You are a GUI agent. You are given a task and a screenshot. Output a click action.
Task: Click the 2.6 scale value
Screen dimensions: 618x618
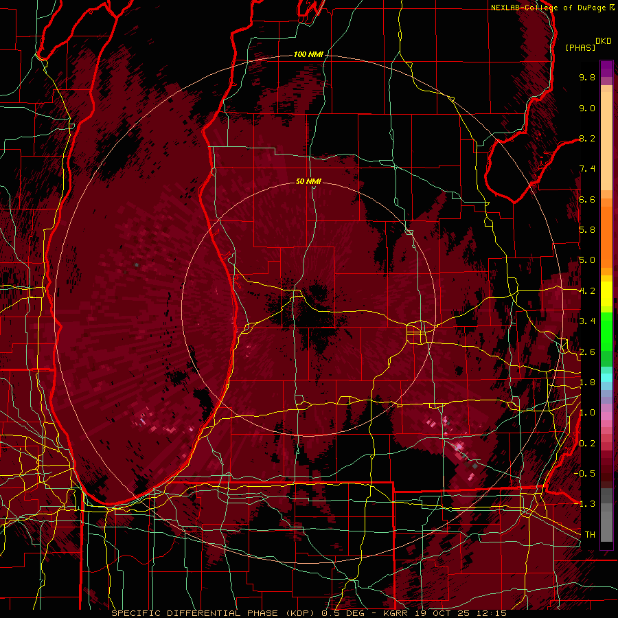pos(587,352)
